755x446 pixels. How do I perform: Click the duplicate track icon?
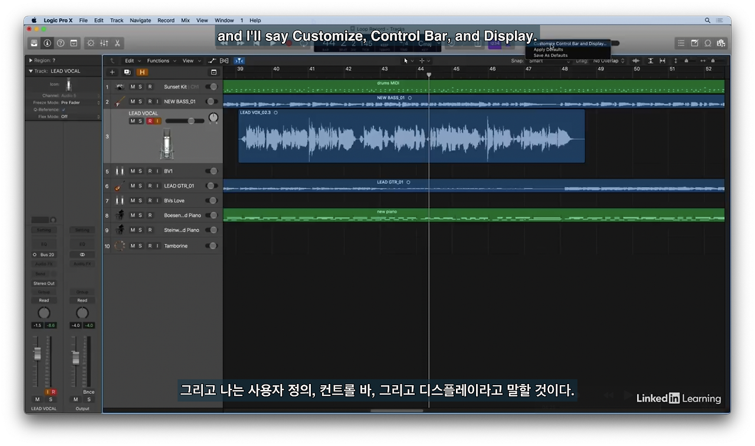[x=127, y=72]
